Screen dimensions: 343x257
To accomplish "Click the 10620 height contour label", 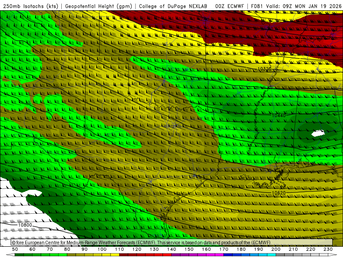I will [x=279, y=193].
